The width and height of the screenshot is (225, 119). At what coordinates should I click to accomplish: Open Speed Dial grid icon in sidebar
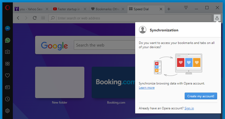click(8, 64)
